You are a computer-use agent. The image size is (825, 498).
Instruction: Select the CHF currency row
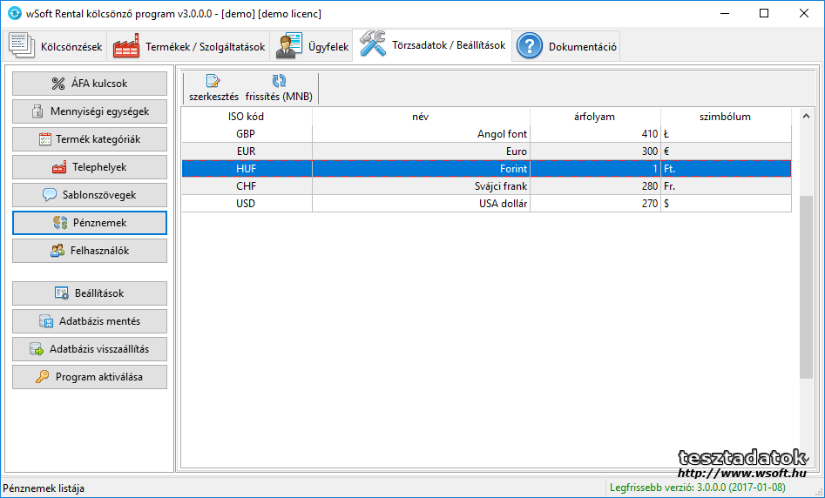click(487, 186)
